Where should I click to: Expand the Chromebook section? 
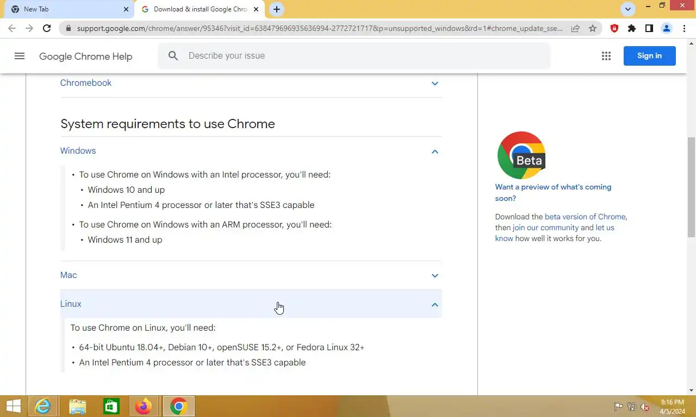click(251, 83)
